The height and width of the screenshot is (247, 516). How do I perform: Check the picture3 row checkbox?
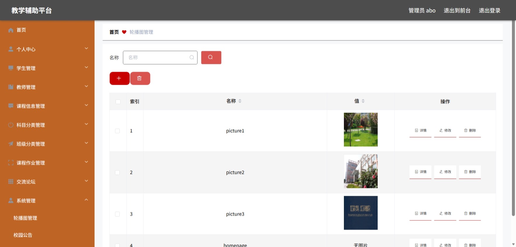[x=117, y=214]
